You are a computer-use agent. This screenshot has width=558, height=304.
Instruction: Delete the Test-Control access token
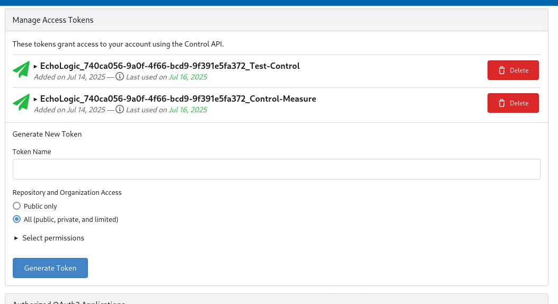click(513, 70)
